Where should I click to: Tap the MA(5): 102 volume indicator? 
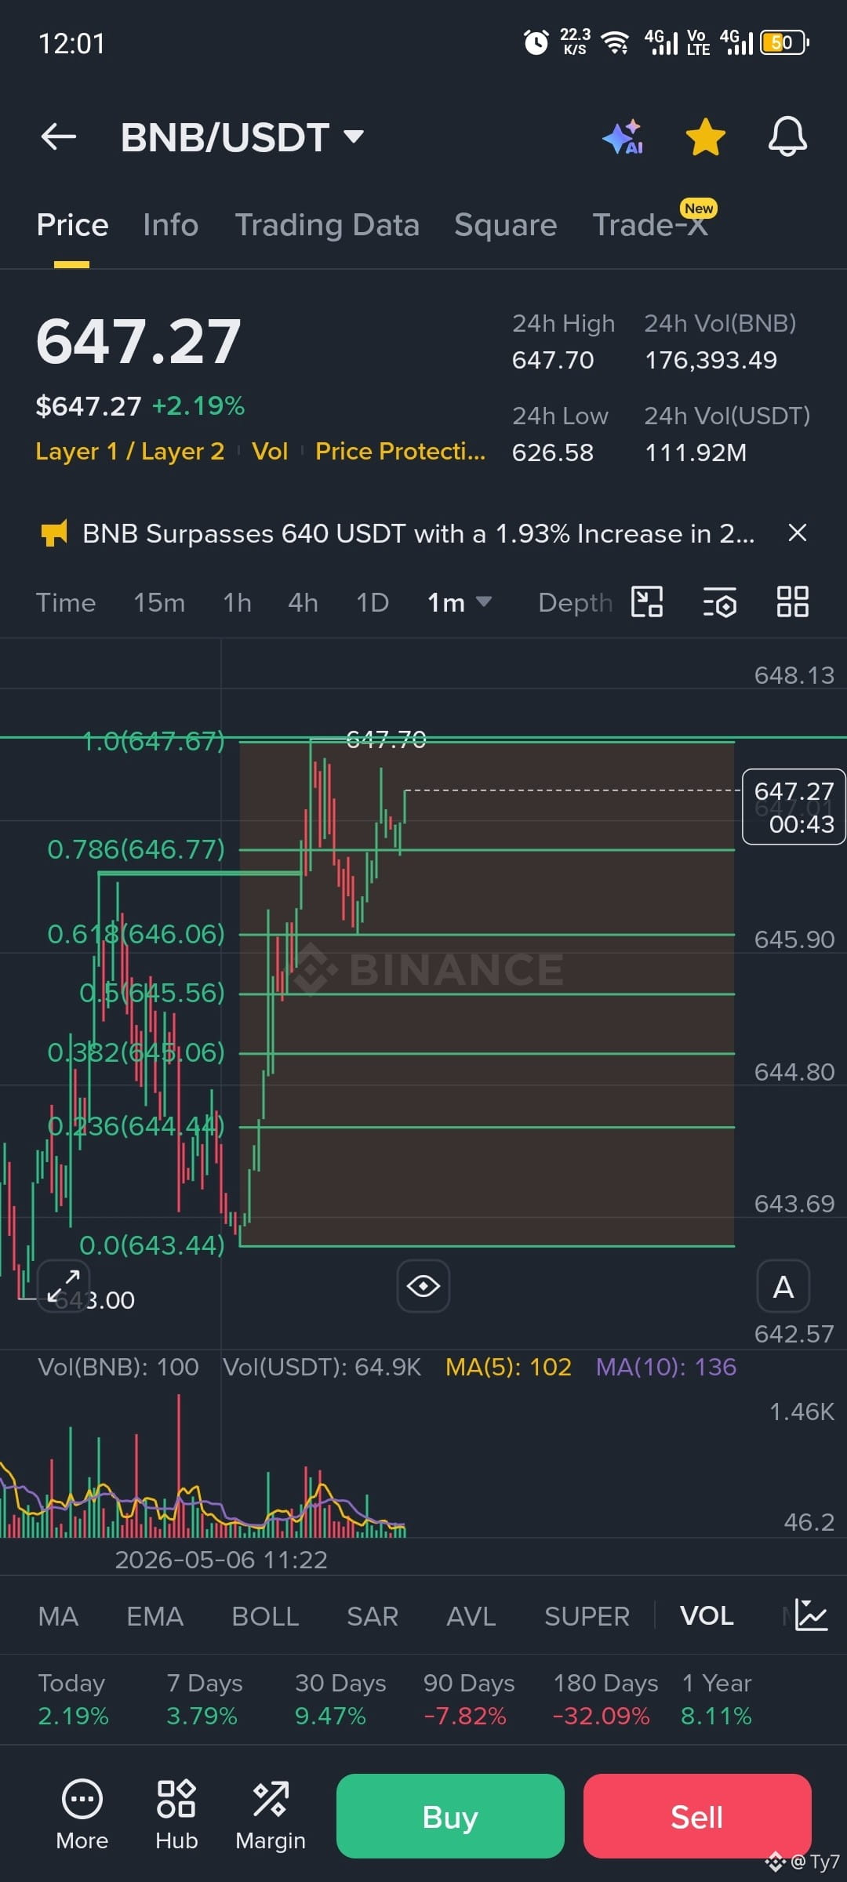pos(508,1367)
